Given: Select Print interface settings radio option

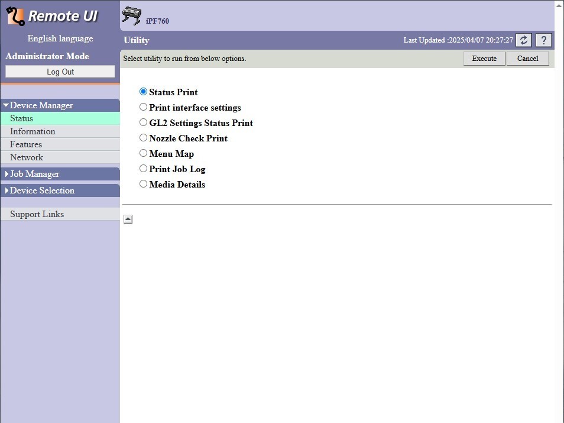Looking at the screenshot, I should (x=143, y=107).
